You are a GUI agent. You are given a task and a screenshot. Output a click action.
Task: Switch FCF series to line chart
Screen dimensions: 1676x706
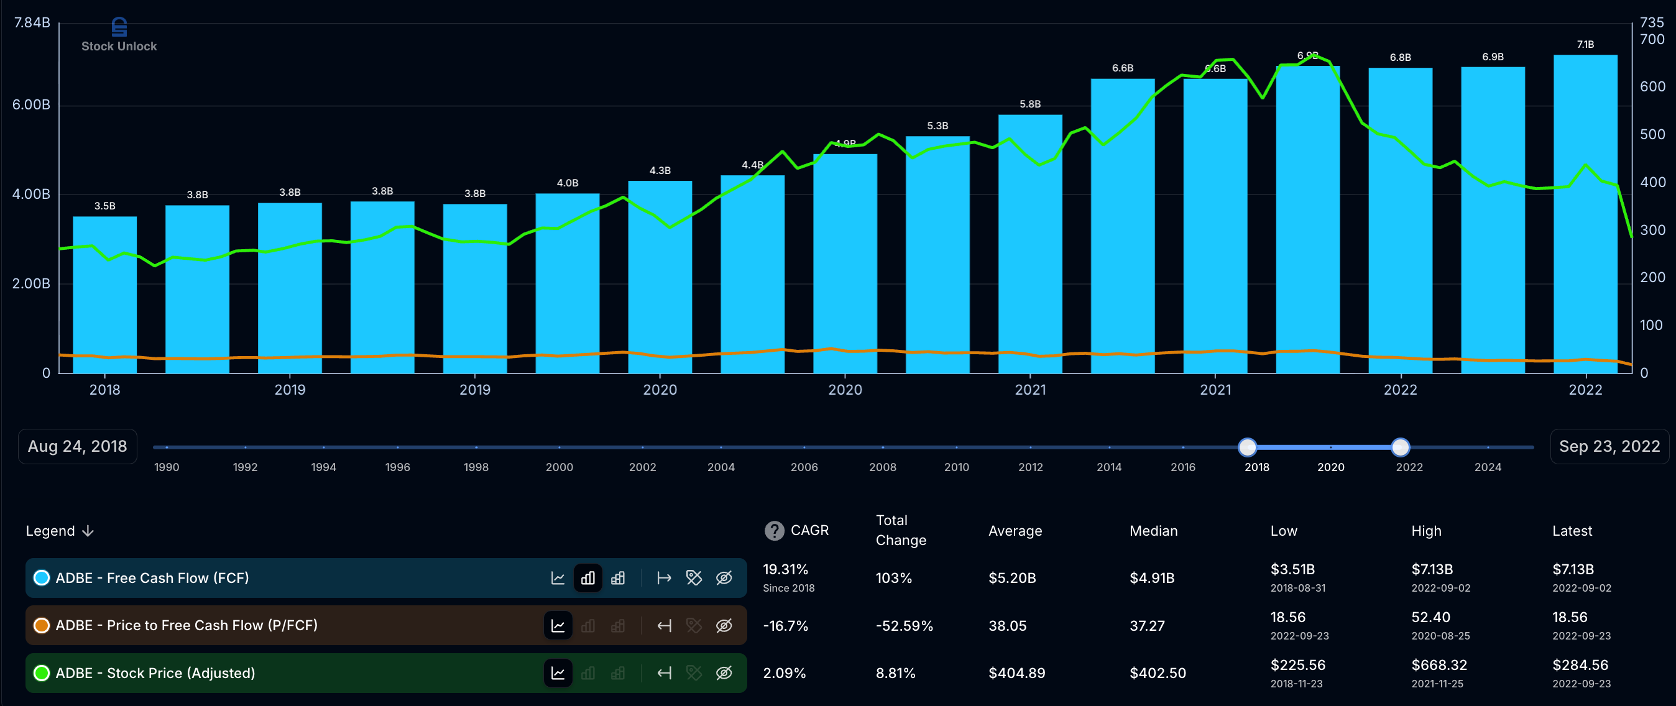coord(558,578)
